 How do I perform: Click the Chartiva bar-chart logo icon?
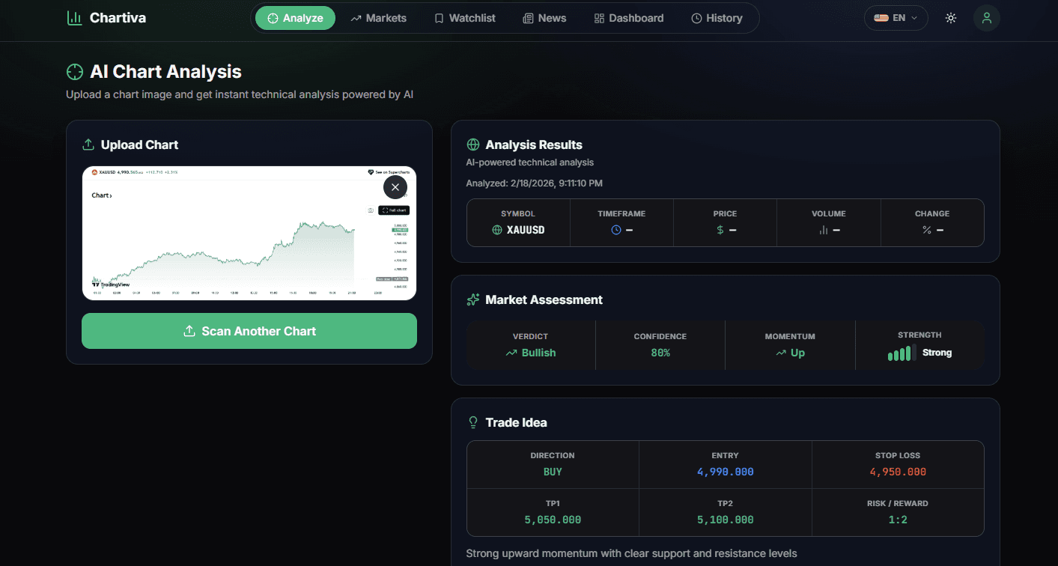74,17
